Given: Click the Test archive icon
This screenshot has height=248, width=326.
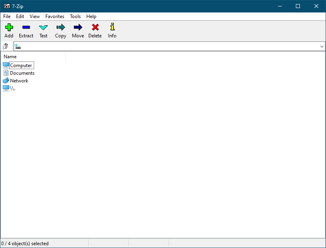Looking at the screenshot, I should pos(43,30).
